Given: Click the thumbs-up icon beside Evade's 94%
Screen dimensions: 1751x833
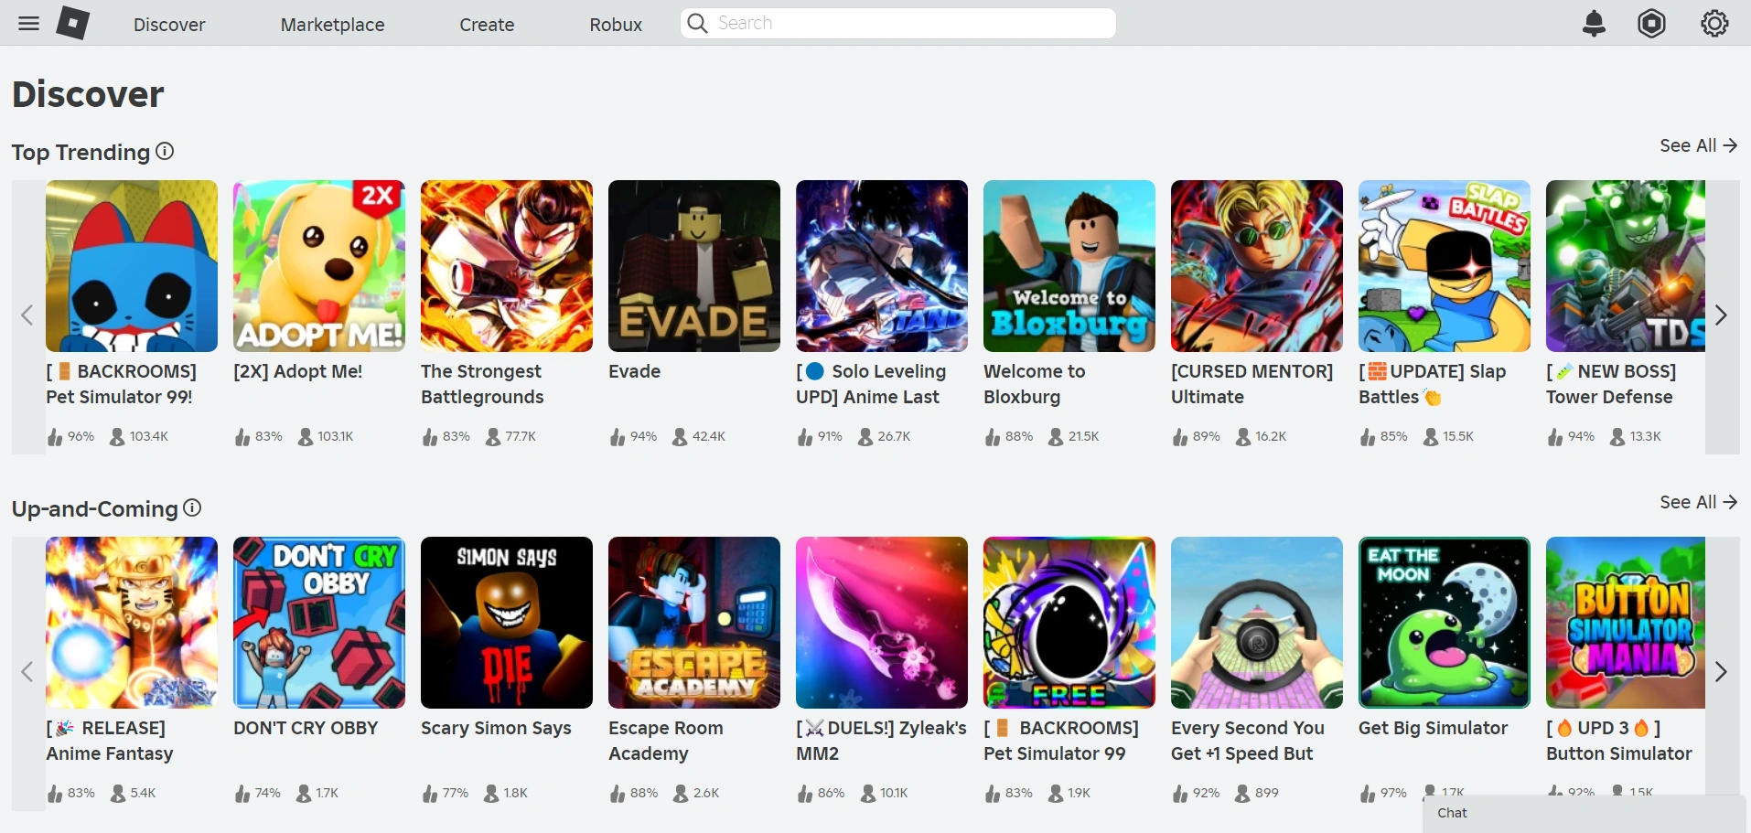Looking at the screenshot, I should 618,437.
